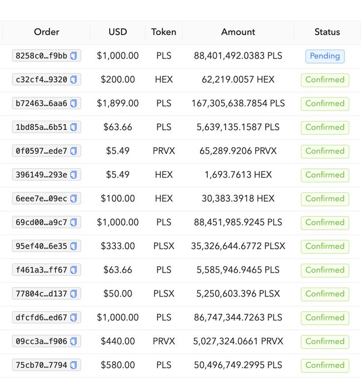
Task: Select order hash text 09cc3a…f906
Action: pyautogui.click(x=41, y=341)
